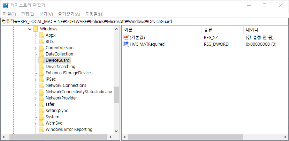Screen dimensions: 289x141
Task: Select the EnhancedStorageDevices key
Action: coord(69,73)
